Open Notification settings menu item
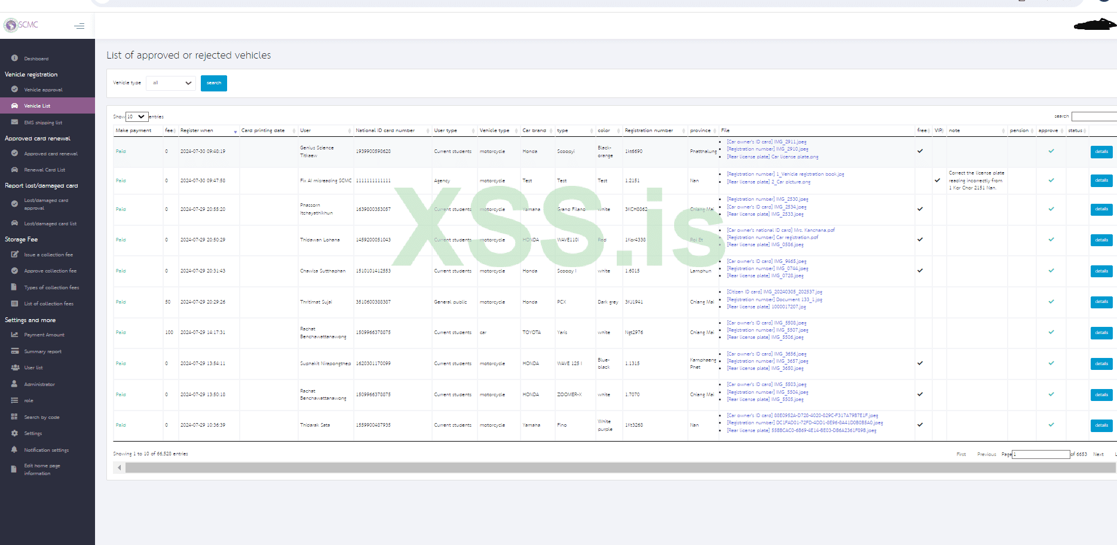 47,450
